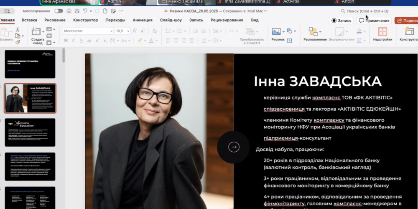This screenshot has height=209, width=418.
Task: Click the Format Painter brush icon
Action: click(18, 42)
